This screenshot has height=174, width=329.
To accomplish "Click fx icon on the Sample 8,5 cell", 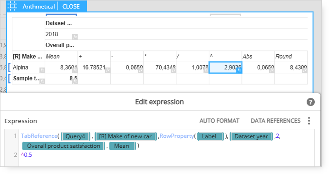I will click(75, 81).
